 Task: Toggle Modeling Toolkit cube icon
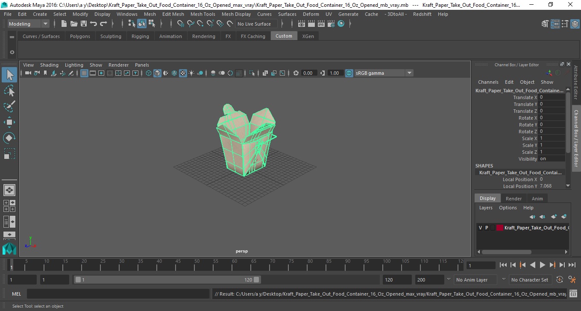click(545, 24)
